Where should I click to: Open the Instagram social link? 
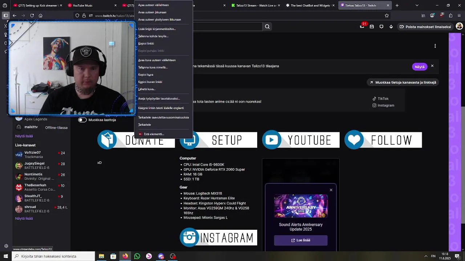coord(383,105)
